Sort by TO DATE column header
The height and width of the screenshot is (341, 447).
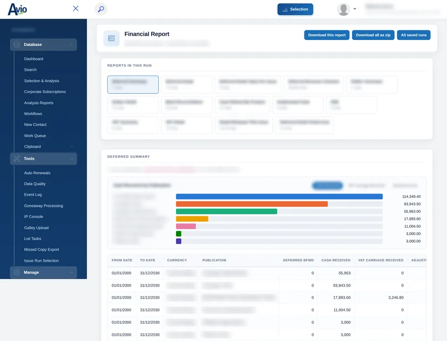pos(148,260)
